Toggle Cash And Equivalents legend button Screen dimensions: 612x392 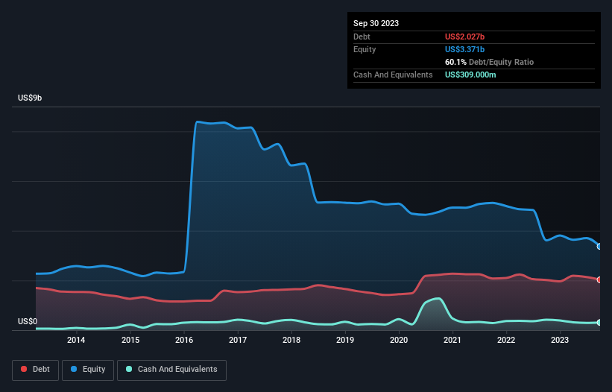[171, 370]
